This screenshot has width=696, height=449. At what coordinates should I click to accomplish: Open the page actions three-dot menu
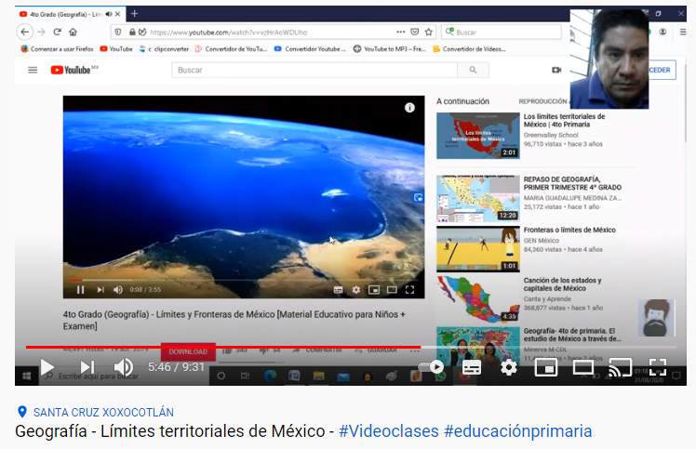(400, 32)
